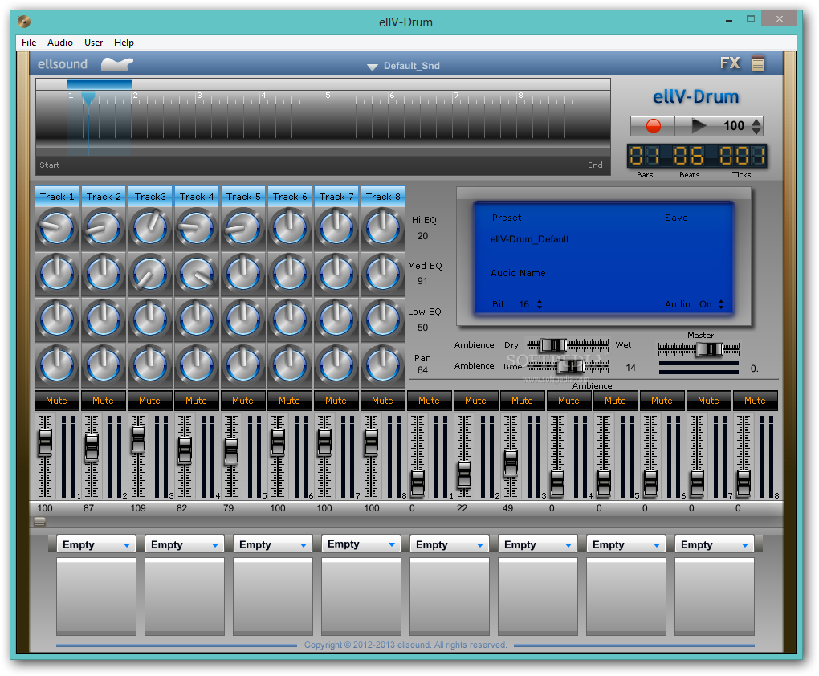Expand the third Empty pad dropdown
The width and height of the screenshot is (819, 676).
coord(273,544)
